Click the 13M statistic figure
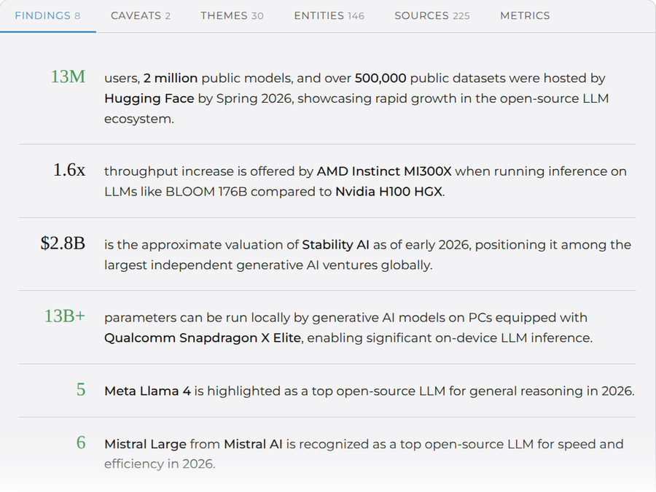656x492 pixels. click(68, 77)
